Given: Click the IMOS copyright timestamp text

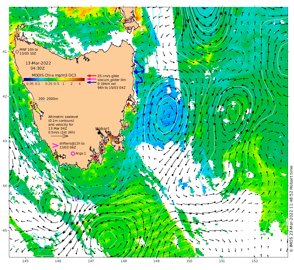Looking at the screenshot, I should [x=291, y=208].
